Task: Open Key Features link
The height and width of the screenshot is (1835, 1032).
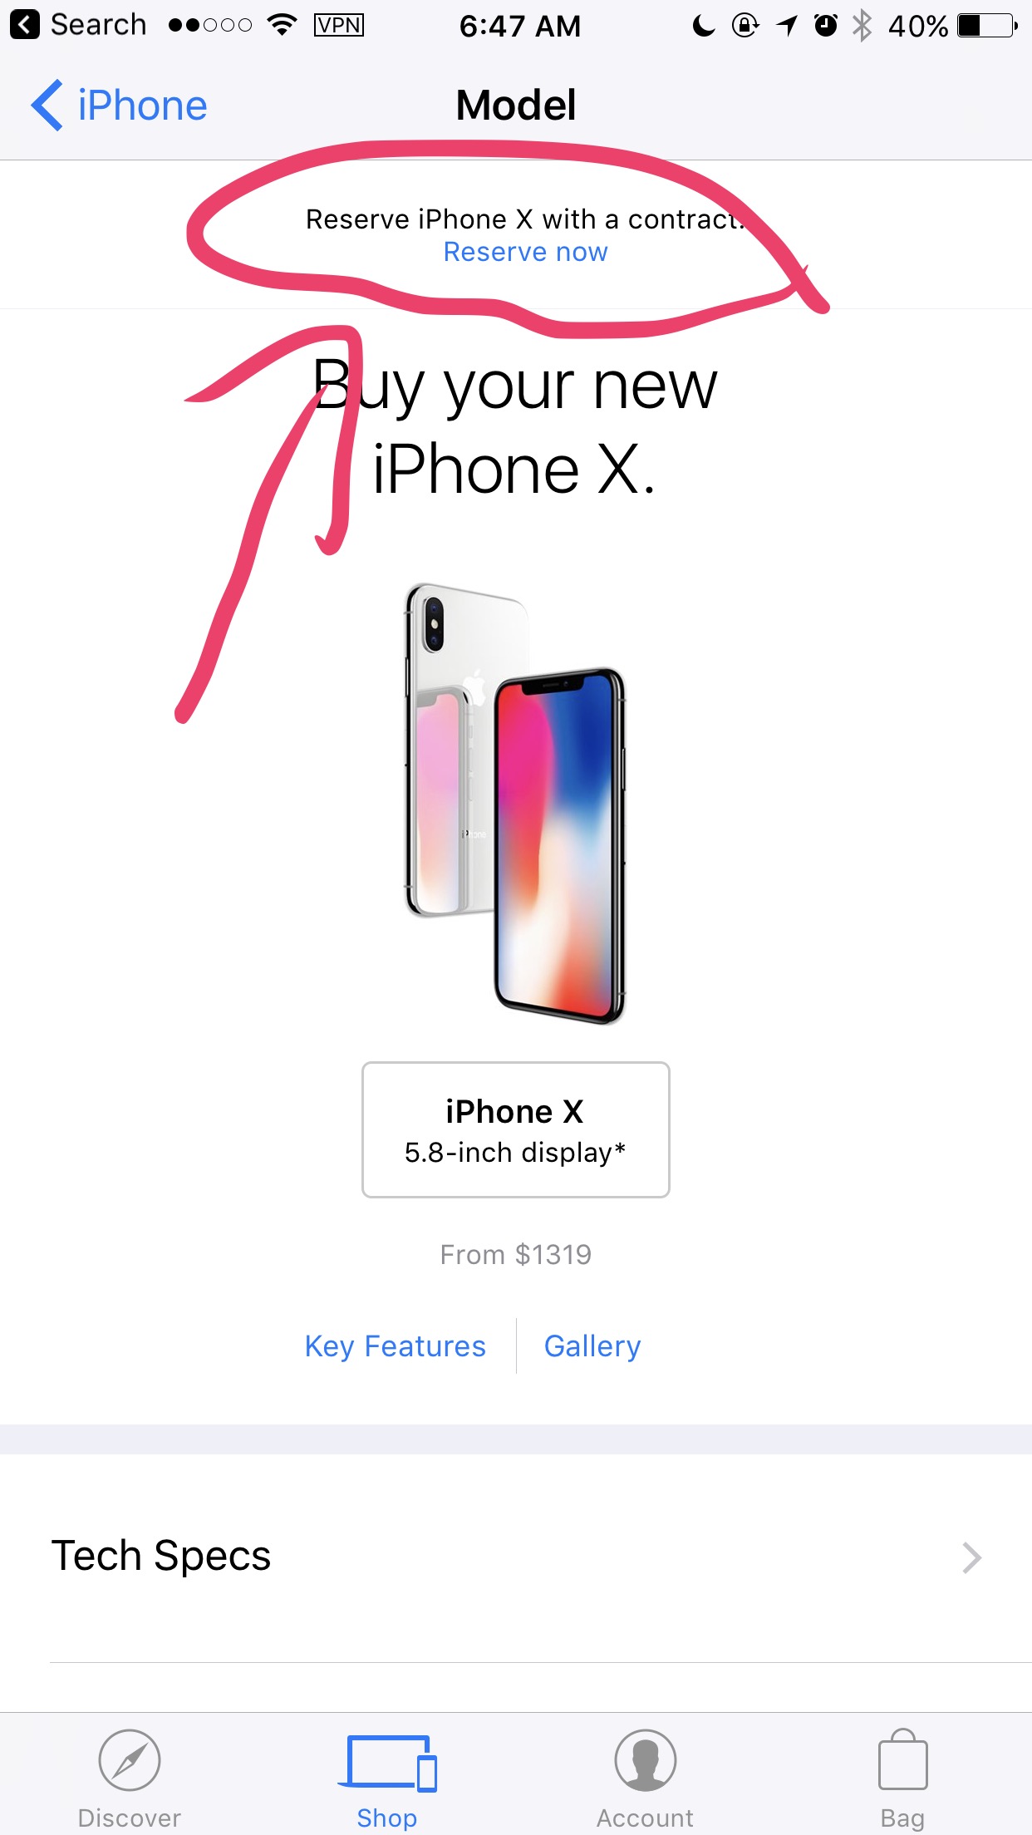Action: tap(395, 1346)
